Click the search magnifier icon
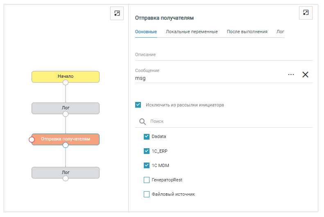The height and width of the screenshot is (217, 324). pos(143,121)
